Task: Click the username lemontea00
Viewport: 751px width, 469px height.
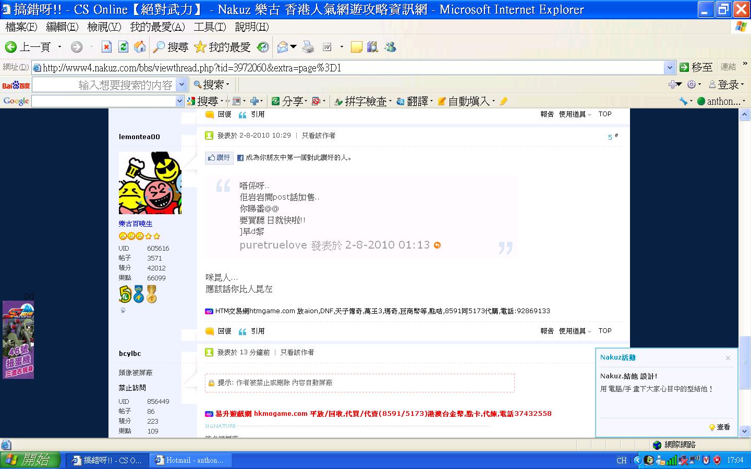Action: pyautogui.click(x=139, y=137)
